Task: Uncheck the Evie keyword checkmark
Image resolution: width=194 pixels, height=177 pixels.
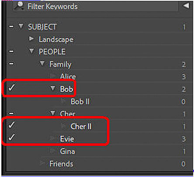Action: point(12,137)
